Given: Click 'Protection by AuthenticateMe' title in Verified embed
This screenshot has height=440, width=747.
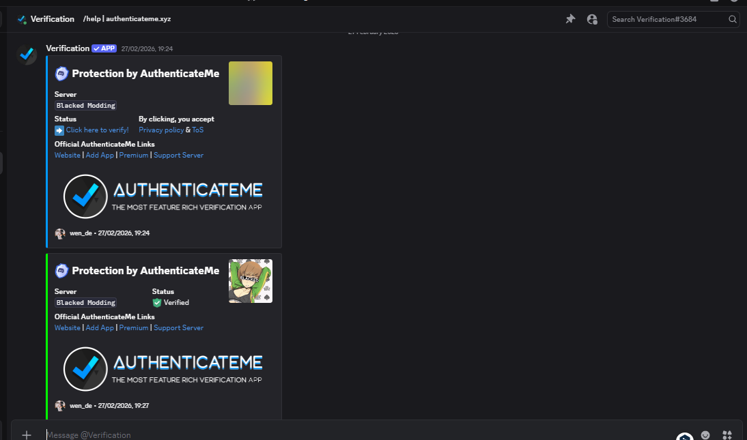Looking at the screenshot, I should [x=145, y=270].
